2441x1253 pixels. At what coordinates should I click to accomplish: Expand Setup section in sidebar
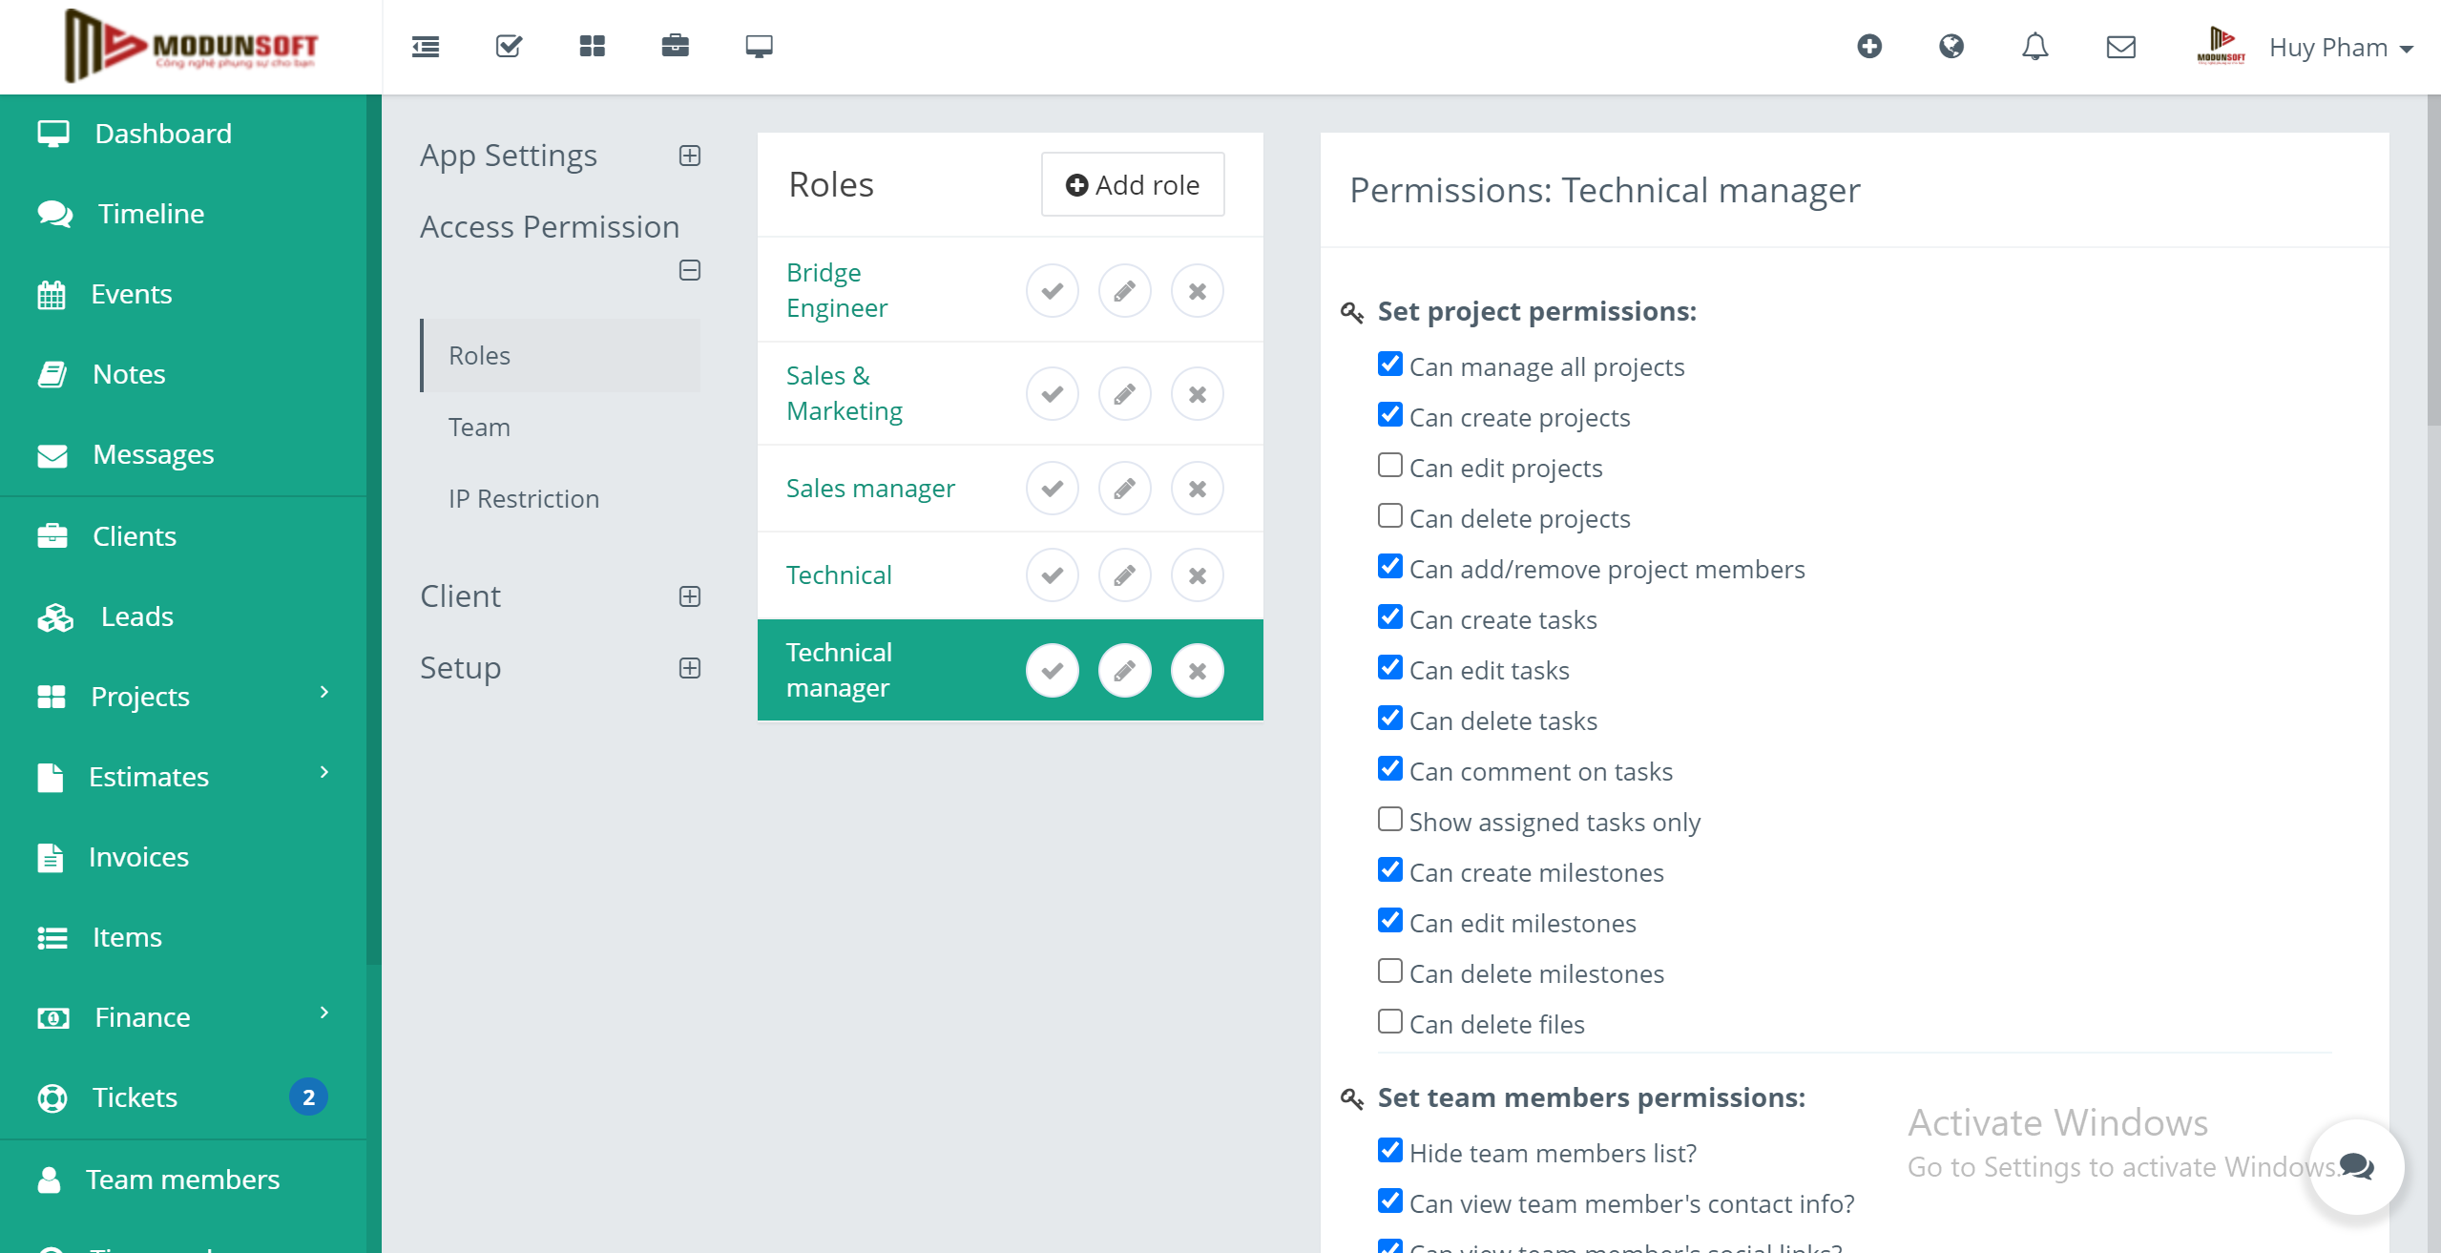coord(690,665)
